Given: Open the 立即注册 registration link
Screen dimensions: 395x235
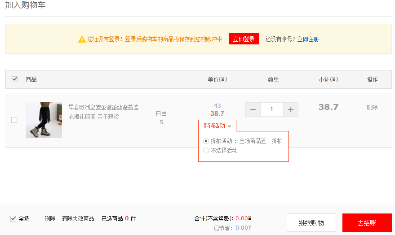Looking at the screenshot, I should pos(308,39).
